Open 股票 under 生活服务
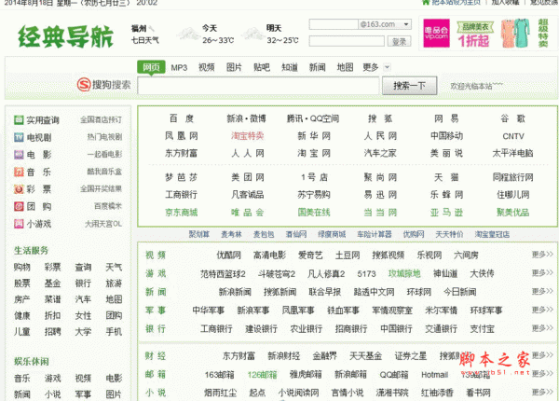Screen dimensions: 559x401 [22, 283]
